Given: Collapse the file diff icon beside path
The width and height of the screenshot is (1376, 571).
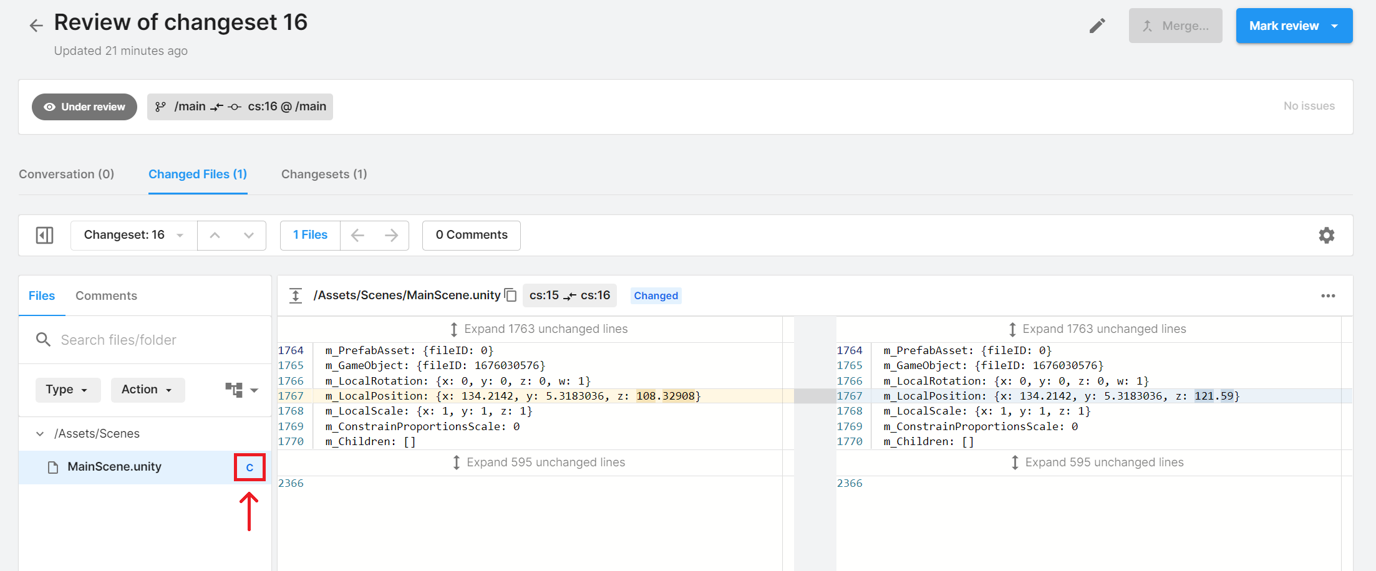Looking at the screenshot, I should click(x=296, y=295).
